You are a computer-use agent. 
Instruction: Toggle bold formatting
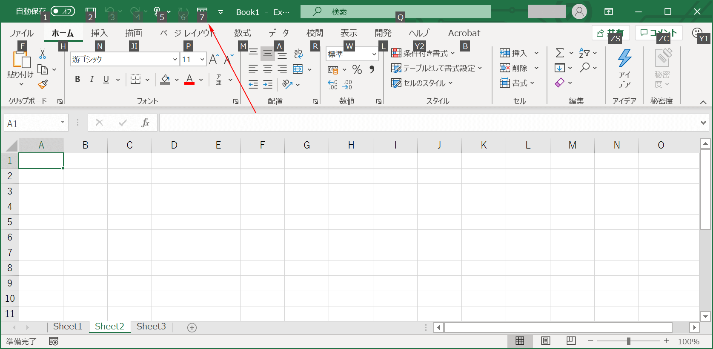tap(77, 79)
